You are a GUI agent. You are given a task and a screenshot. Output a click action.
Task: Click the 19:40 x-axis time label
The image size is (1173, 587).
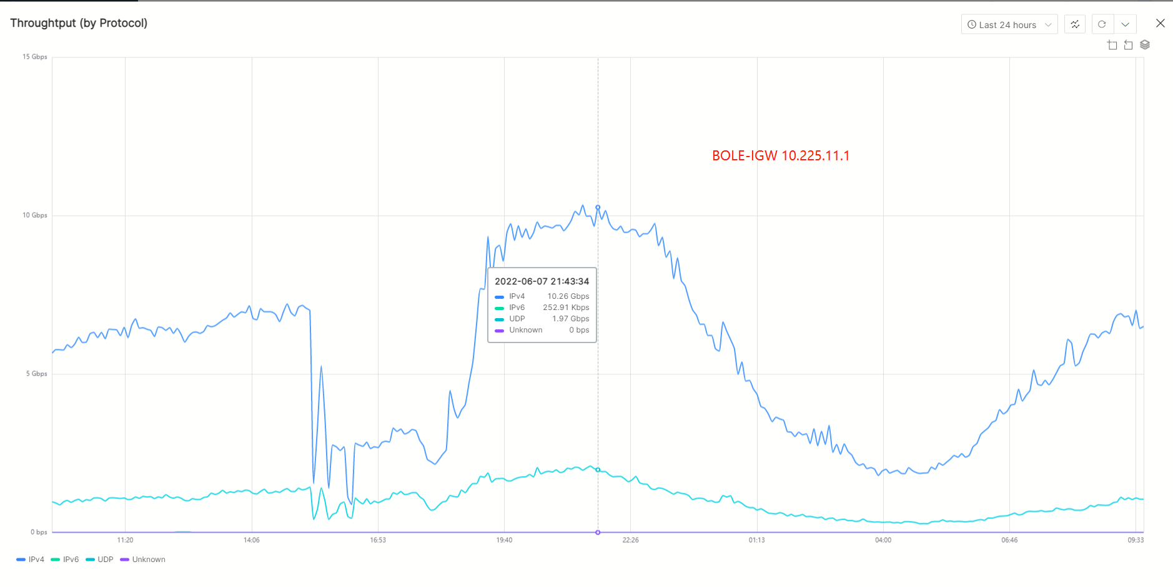504,540
